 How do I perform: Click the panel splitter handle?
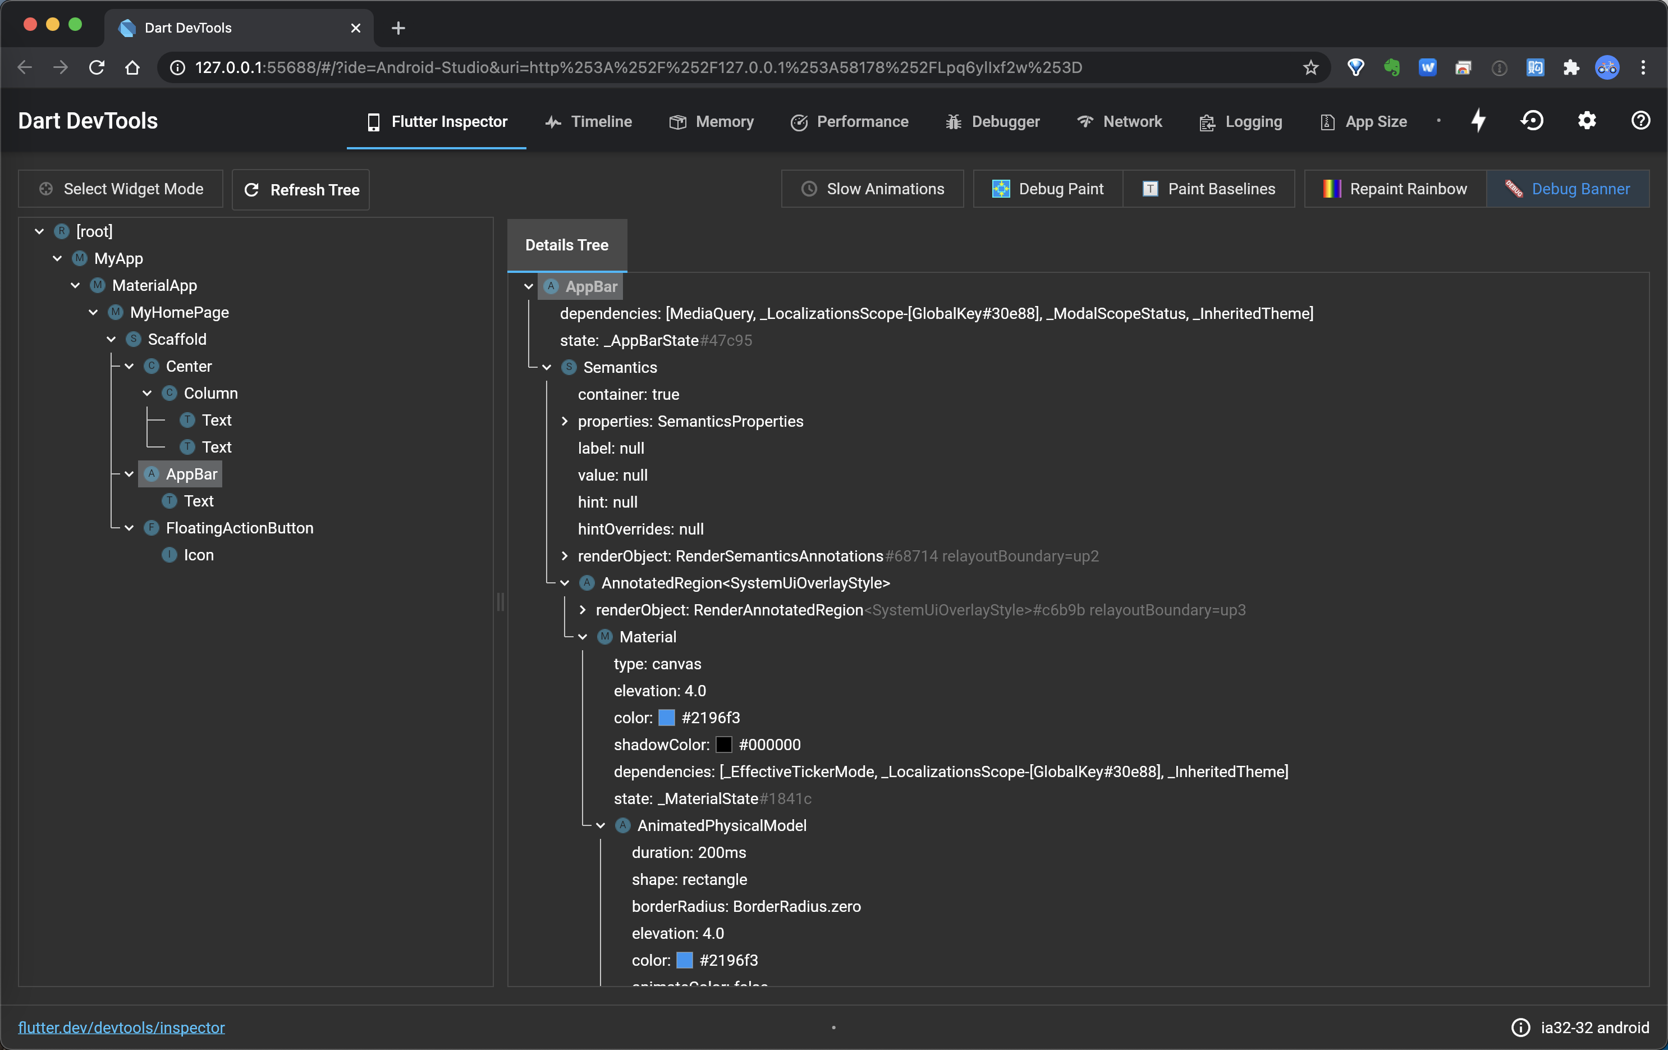click(500, 601)
